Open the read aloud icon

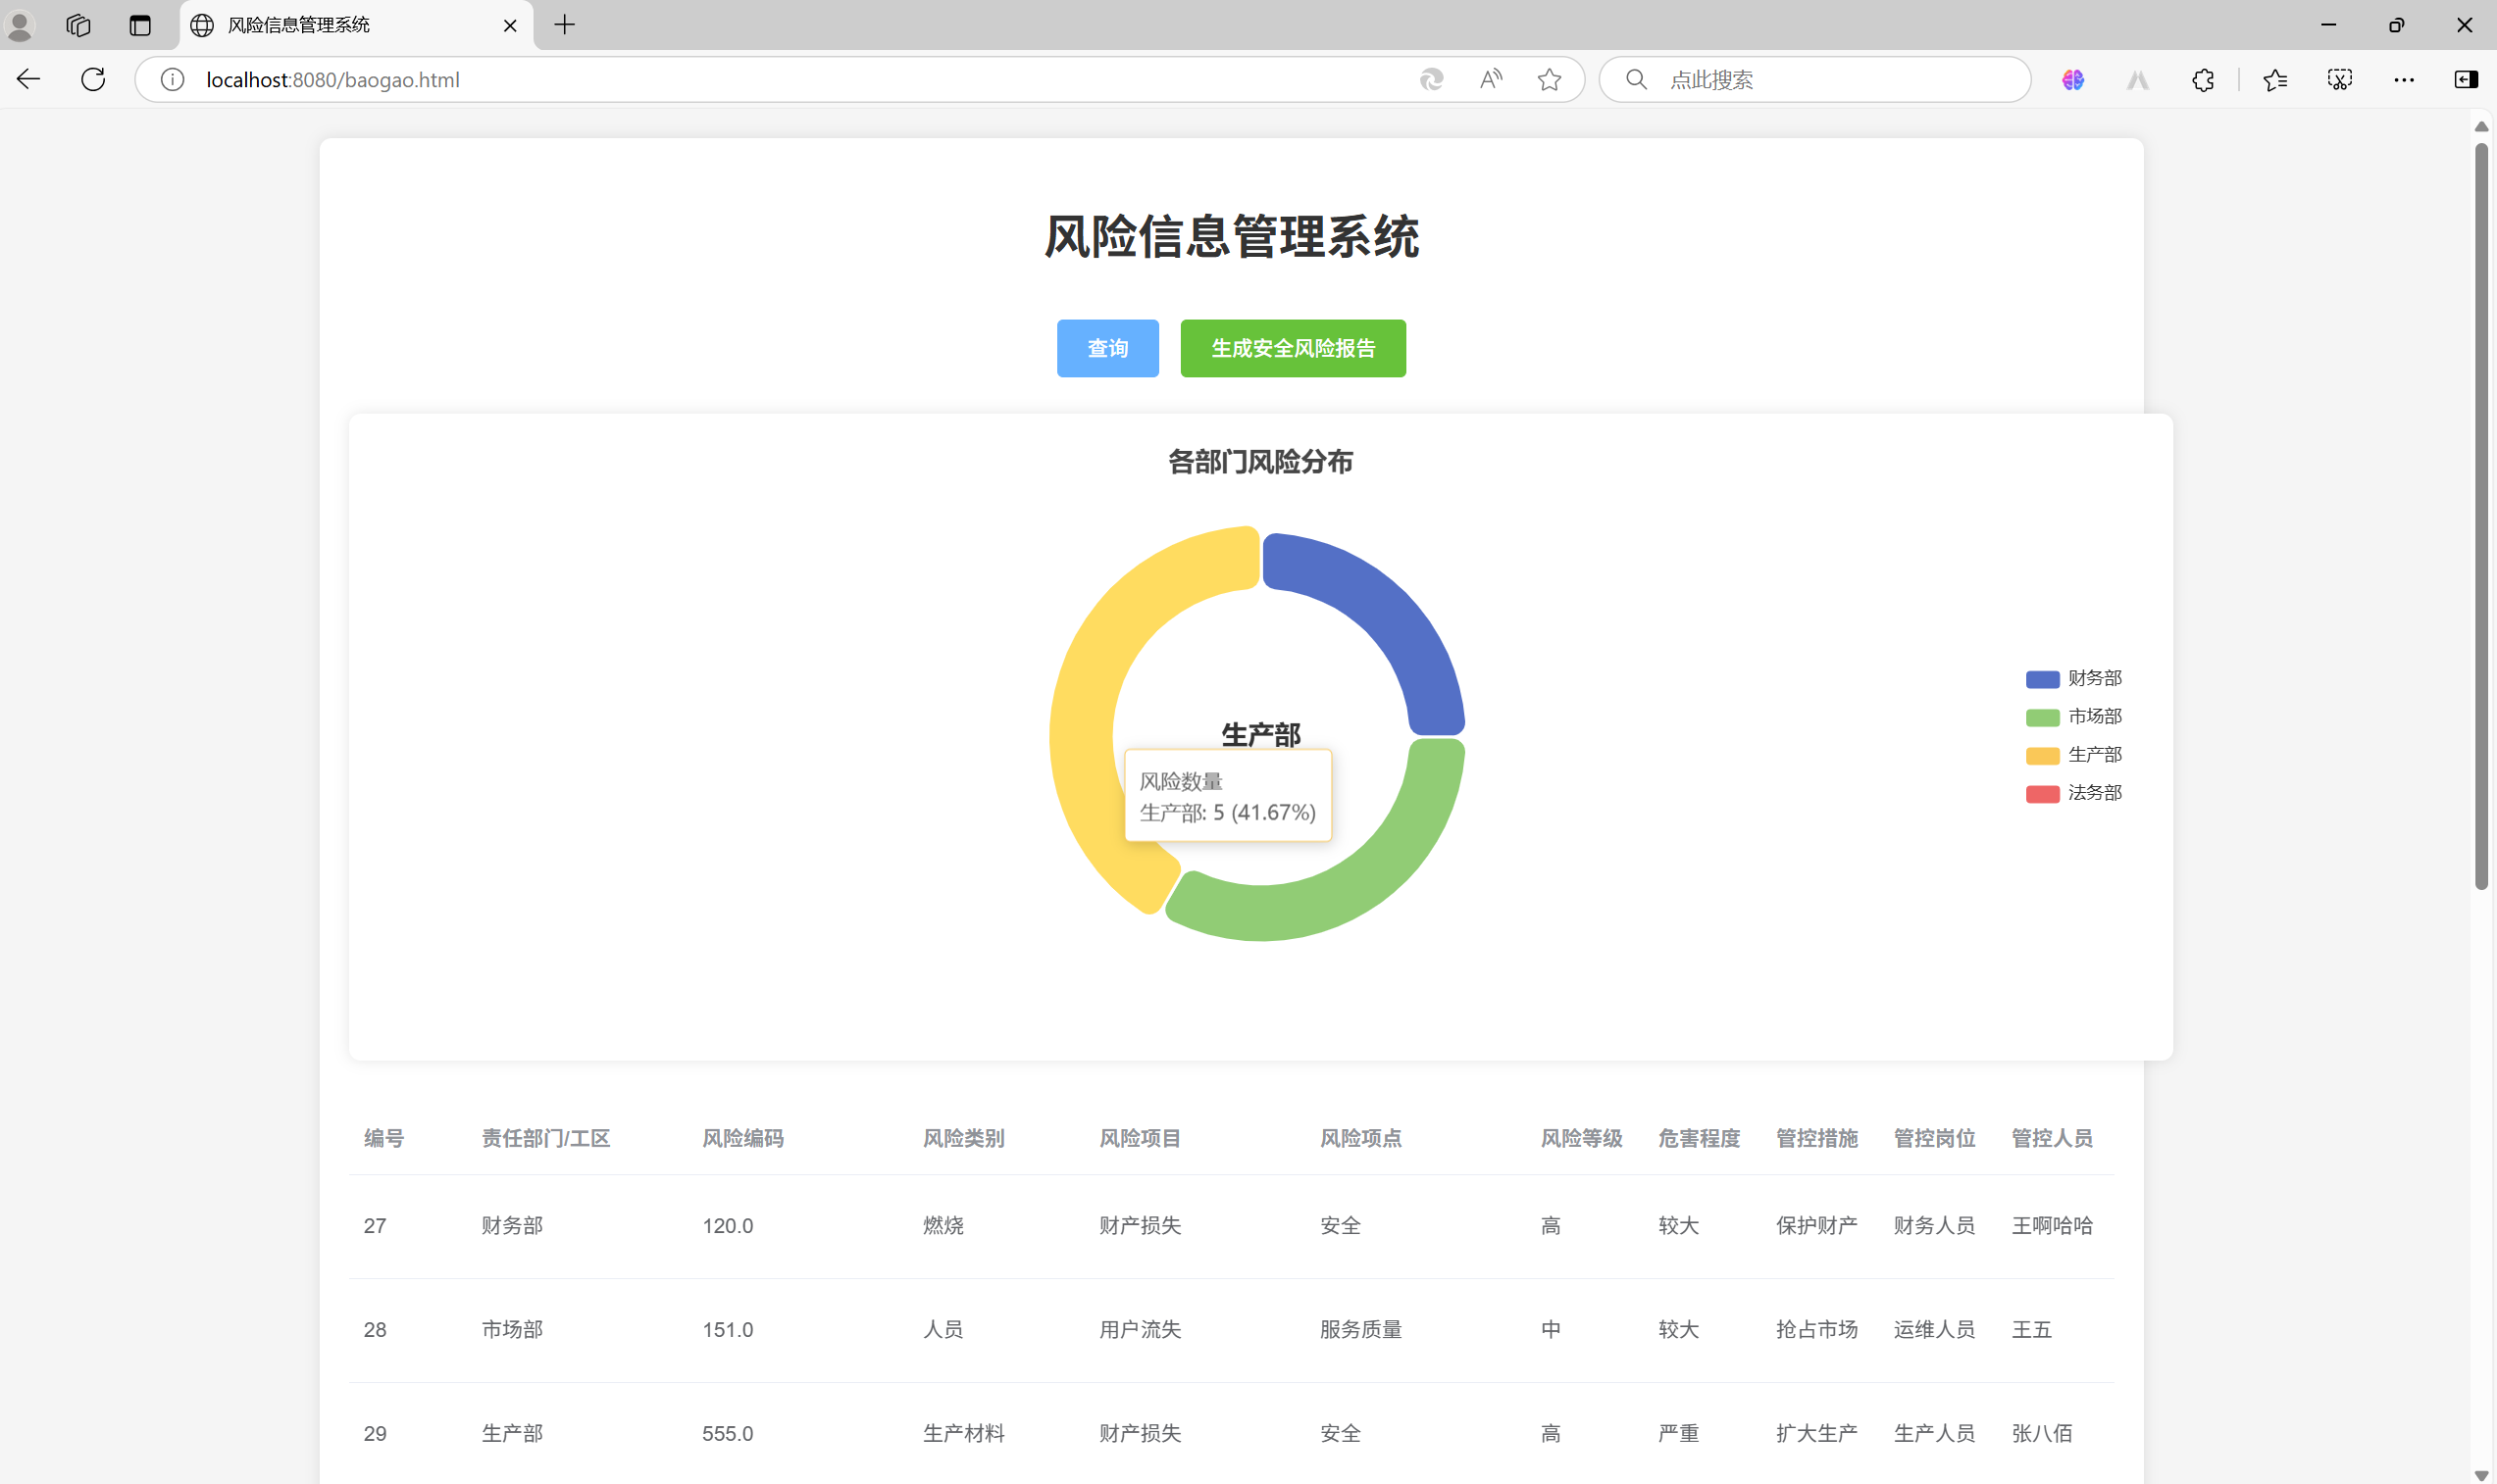click(x=1491, y=79)
